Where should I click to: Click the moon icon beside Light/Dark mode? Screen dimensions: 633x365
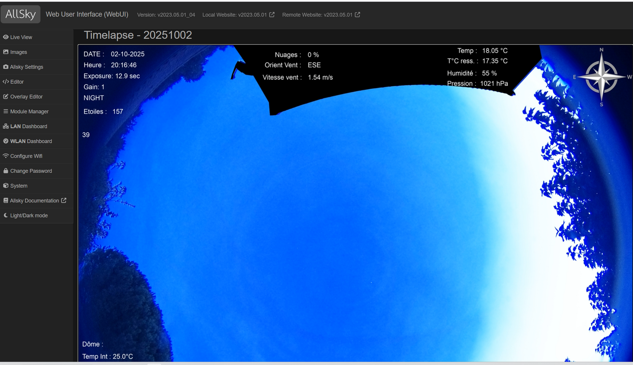5,215
